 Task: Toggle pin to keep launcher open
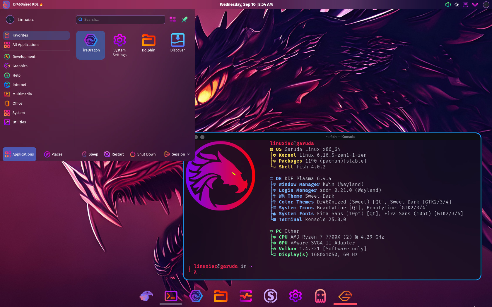184,20
